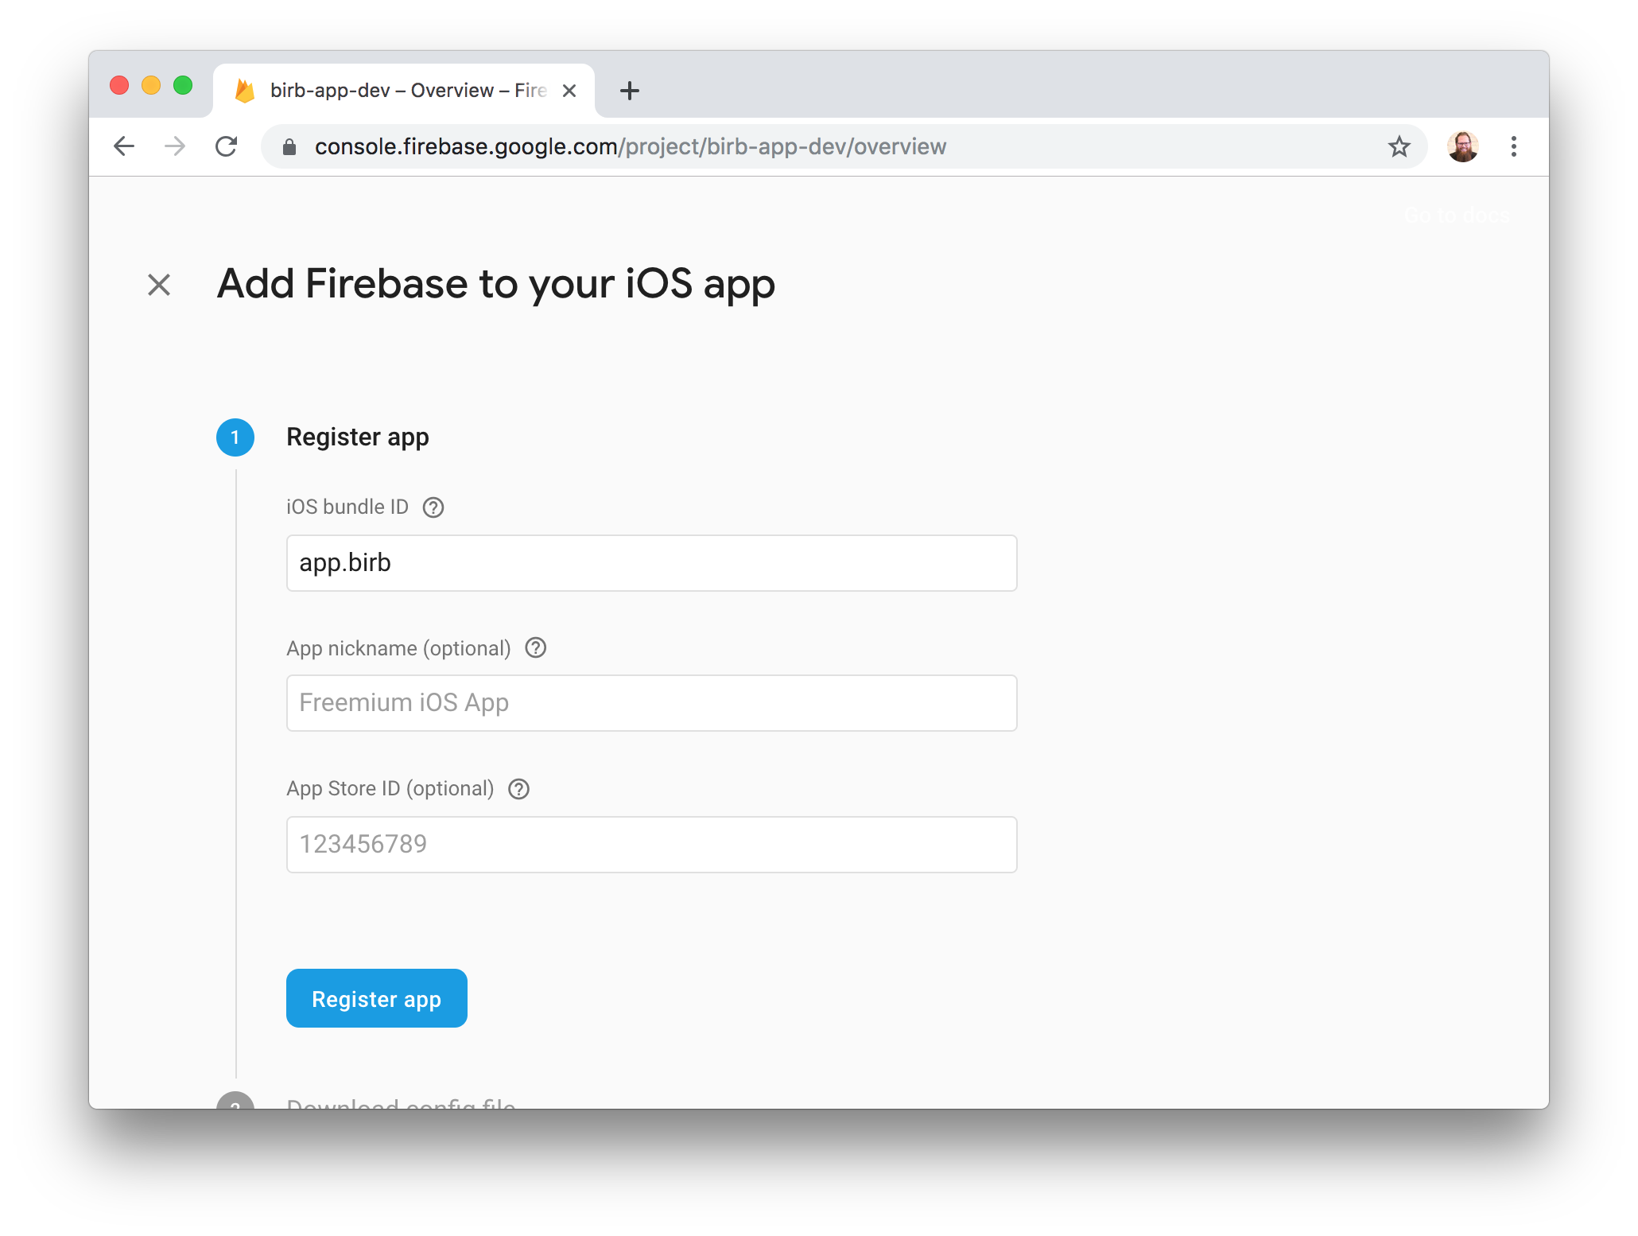
Task: Click the iOS bundle ID help icon
Action: (x=433, y=507)
